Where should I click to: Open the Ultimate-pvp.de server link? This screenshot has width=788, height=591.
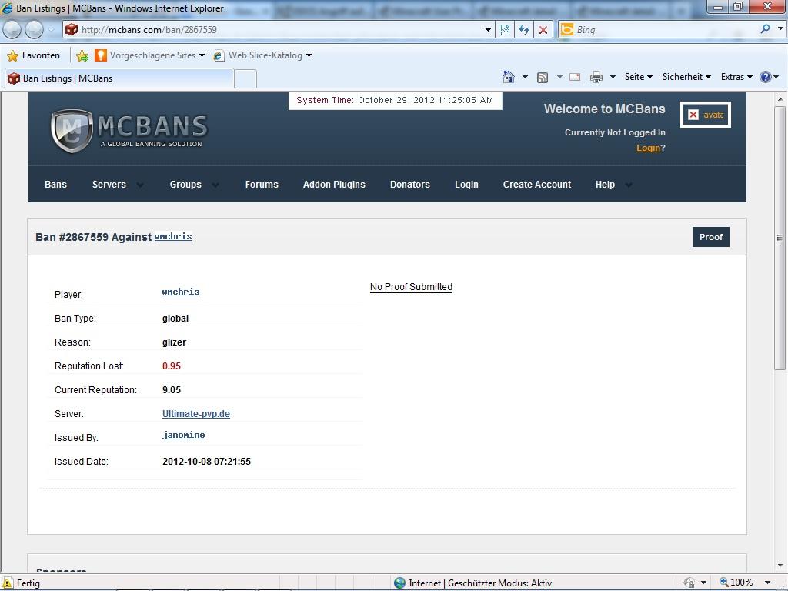[195, 414]
